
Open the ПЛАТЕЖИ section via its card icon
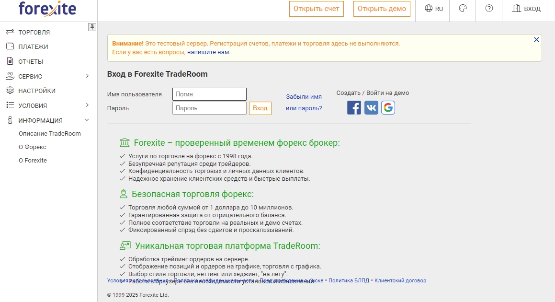pyautogui.click(x=11, y=46)
